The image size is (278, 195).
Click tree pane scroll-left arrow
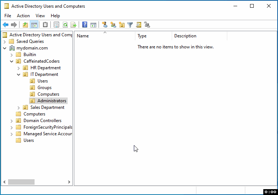pyautogui.click(x=4, y=182)
